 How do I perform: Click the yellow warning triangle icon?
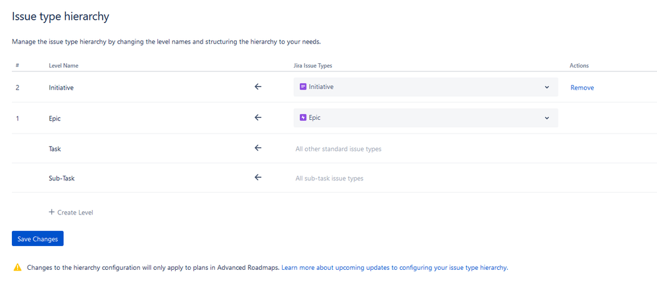click(18, 267)
